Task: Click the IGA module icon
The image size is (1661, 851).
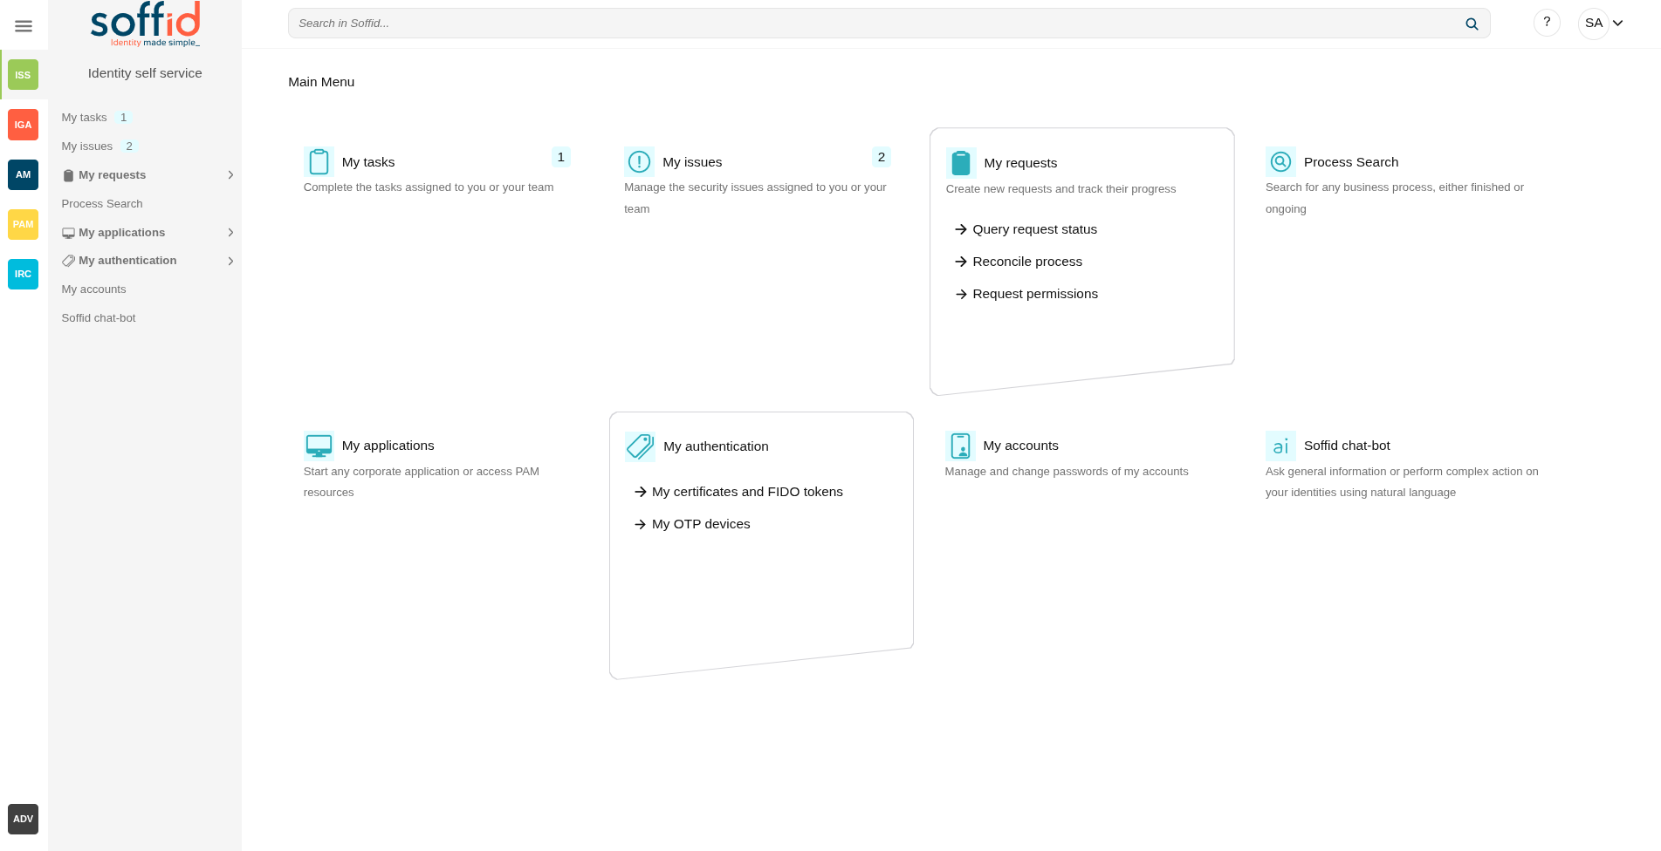Action: click(x=23, y=125)
